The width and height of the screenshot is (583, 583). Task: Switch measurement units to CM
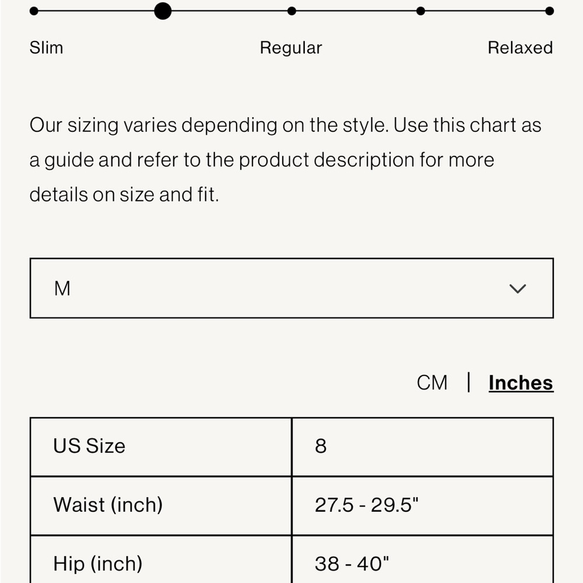431,382
